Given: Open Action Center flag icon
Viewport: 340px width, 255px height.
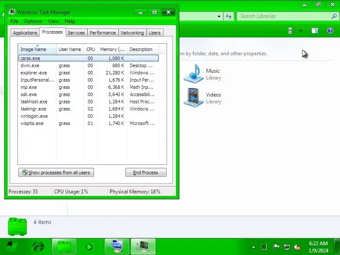Looking at the screenshot, I should (x=276, y=247).
